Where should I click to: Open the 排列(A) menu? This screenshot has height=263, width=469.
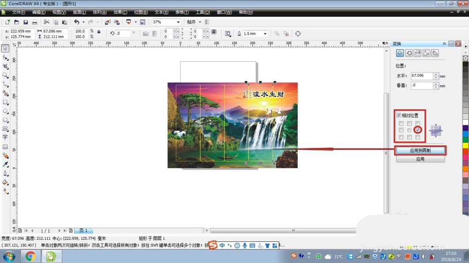99,12
